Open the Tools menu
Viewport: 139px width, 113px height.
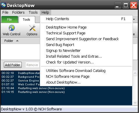[33, 13]
